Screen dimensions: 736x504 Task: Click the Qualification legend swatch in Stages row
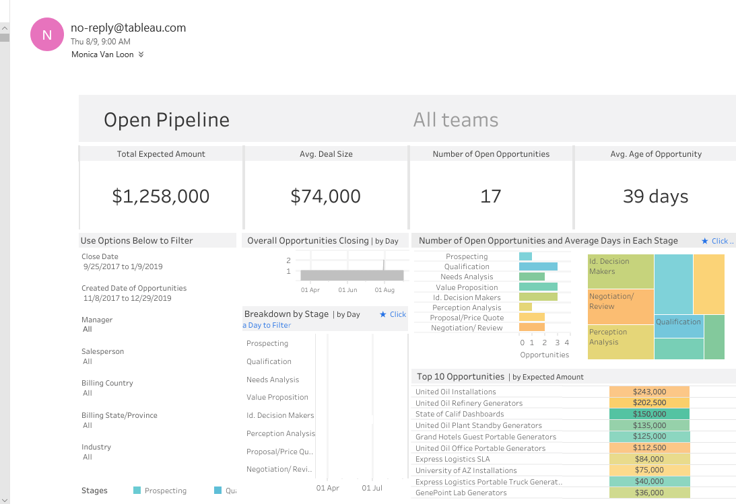(215, 491)
